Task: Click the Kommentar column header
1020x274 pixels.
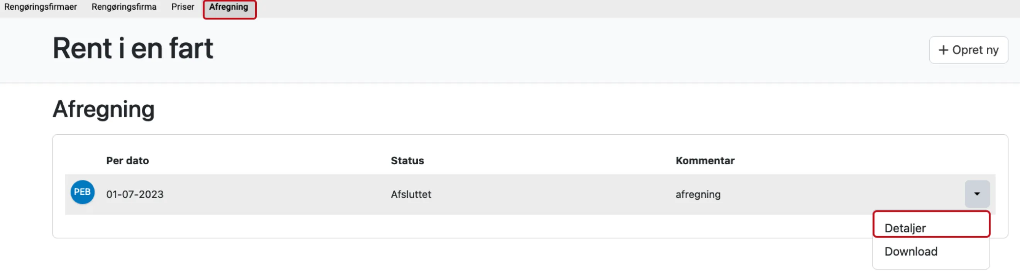Action: click(705, 161)
